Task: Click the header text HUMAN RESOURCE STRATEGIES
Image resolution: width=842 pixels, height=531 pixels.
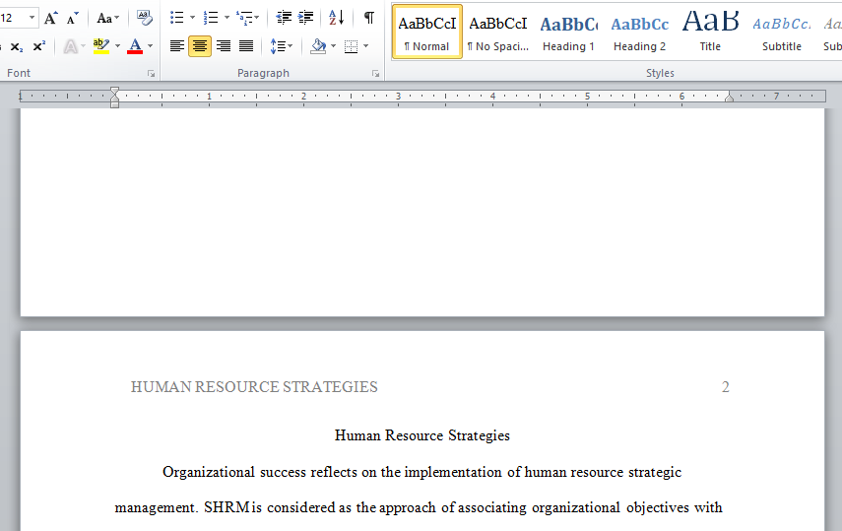Action: click(254, 387)
